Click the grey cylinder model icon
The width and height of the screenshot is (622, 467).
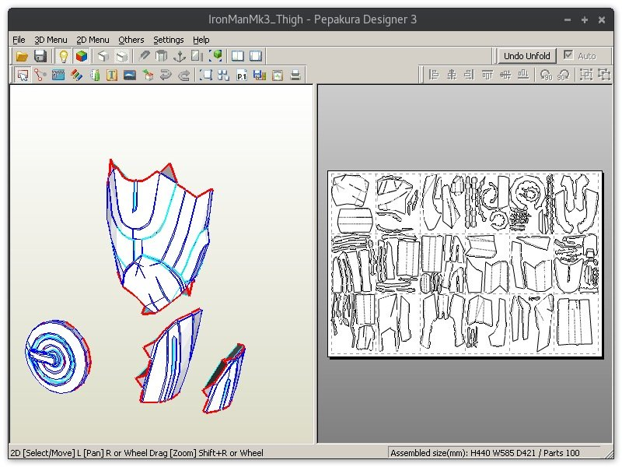[162, 56]
